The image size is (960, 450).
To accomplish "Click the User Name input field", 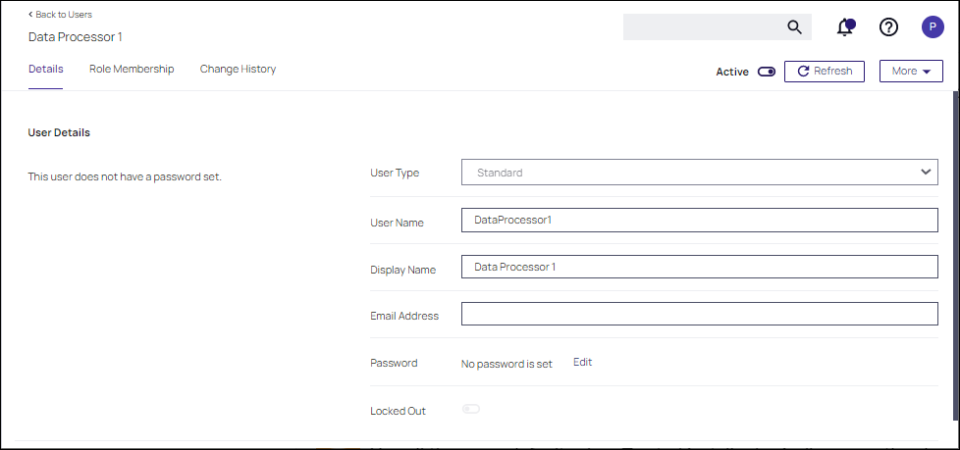I will click(699, 221).
